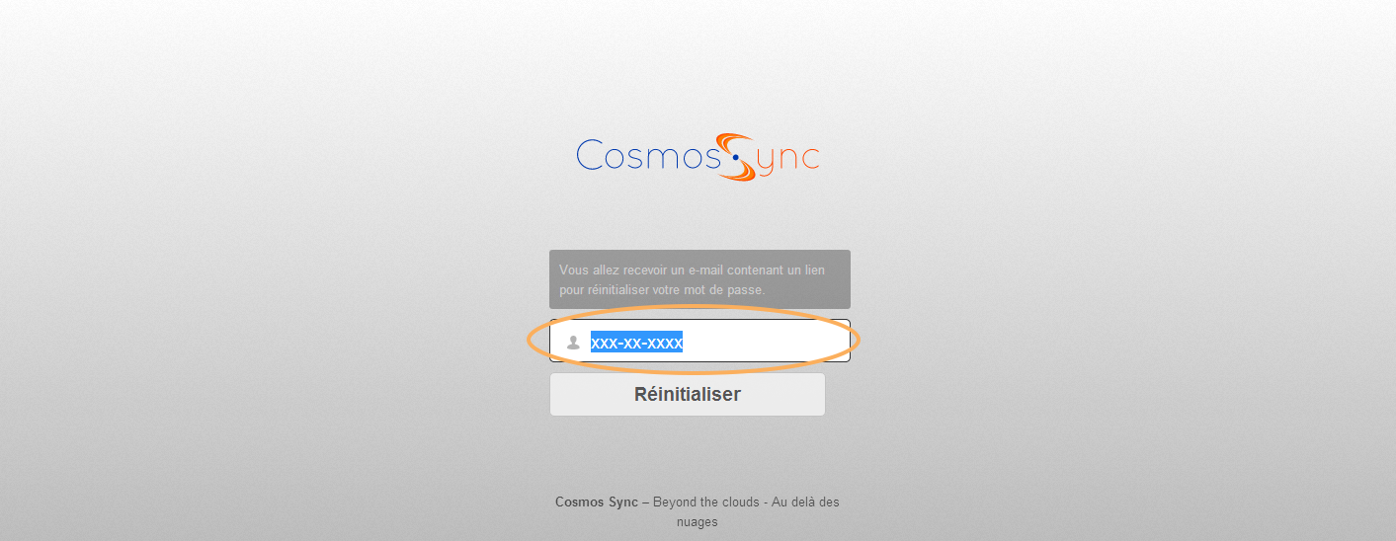
Task: Click the blue dot in the logo
Action: click(735, 157)
